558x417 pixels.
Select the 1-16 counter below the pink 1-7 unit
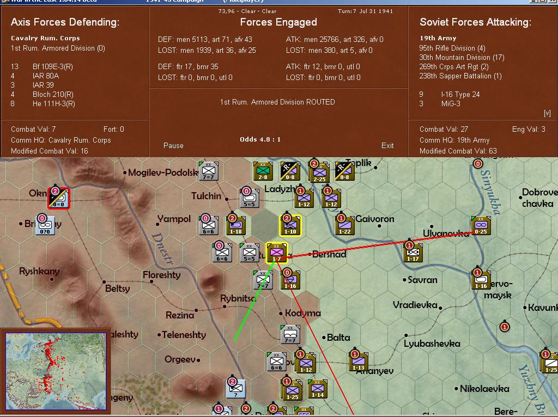[x=290, y=280]
